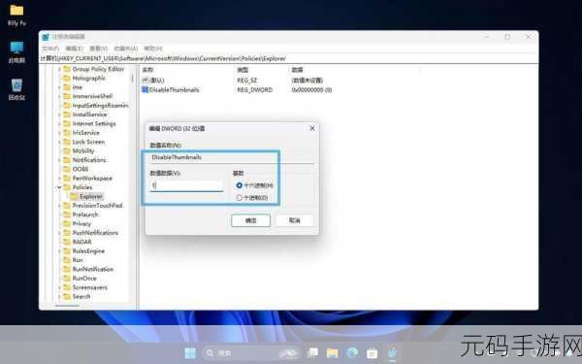Image resolution: width=582 pixels, height=364 pixels.
Task: Close the Edit DWORD dialog with X
Action: 312,128
